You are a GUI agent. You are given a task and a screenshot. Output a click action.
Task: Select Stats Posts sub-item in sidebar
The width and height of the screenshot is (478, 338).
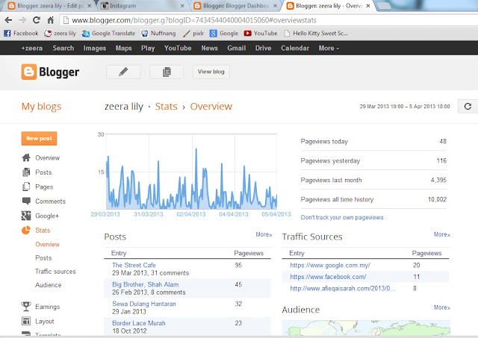[43, 258]
